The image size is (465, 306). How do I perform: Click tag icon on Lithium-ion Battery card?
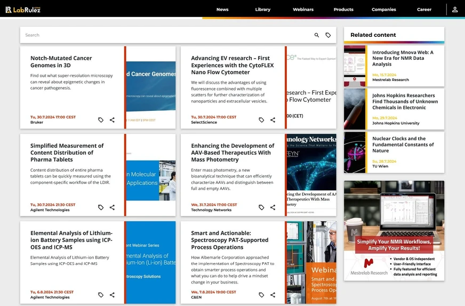101,295
